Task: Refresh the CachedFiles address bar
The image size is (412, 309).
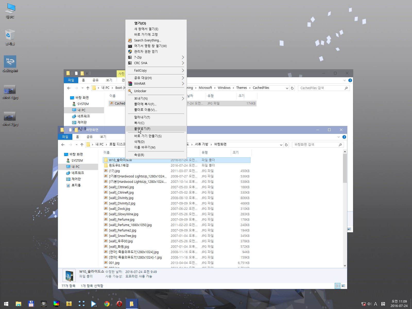Action: click(292, 88)
